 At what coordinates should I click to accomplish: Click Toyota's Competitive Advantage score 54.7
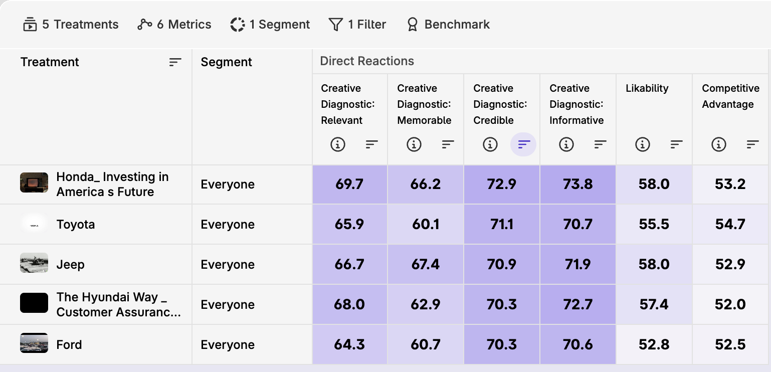[x=730, y=225]
